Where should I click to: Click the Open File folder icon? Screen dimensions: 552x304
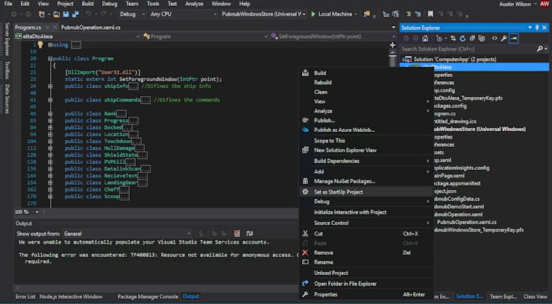(57, 14)
